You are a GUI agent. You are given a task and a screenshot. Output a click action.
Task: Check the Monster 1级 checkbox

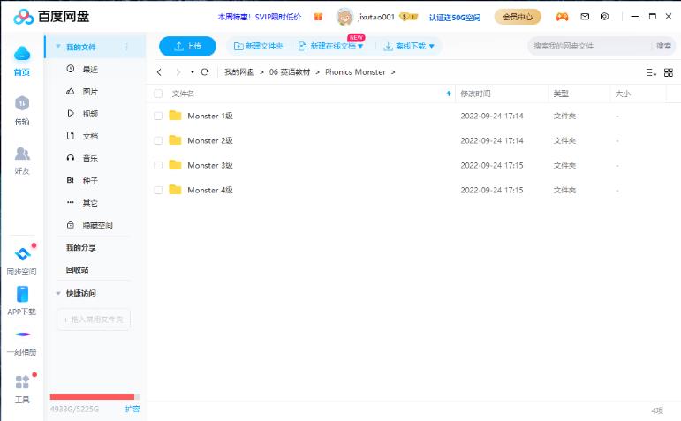point(158,116)
